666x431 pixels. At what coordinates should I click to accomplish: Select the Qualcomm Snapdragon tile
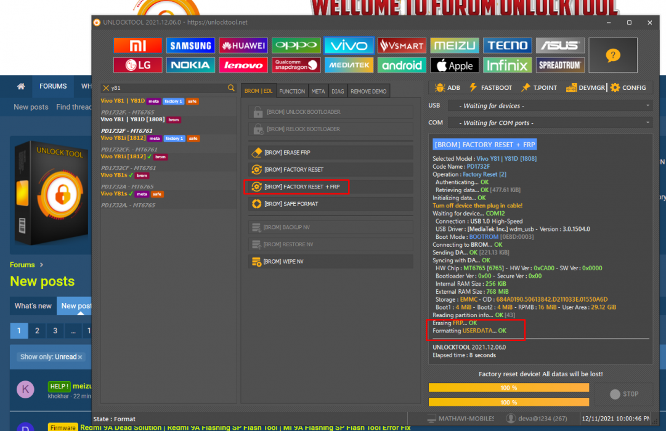(x=296, y=65)
